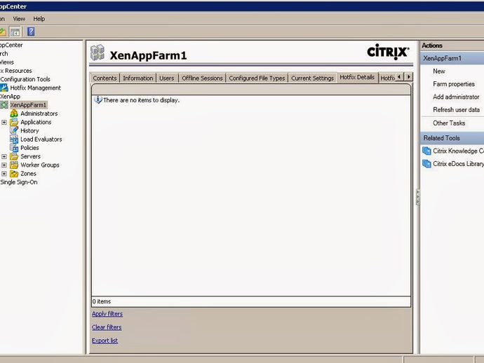Image resolution: width=484 pixels, height=363 pixels.
Task: Expand the Zones tree node
Action: [x=4, y=174]
